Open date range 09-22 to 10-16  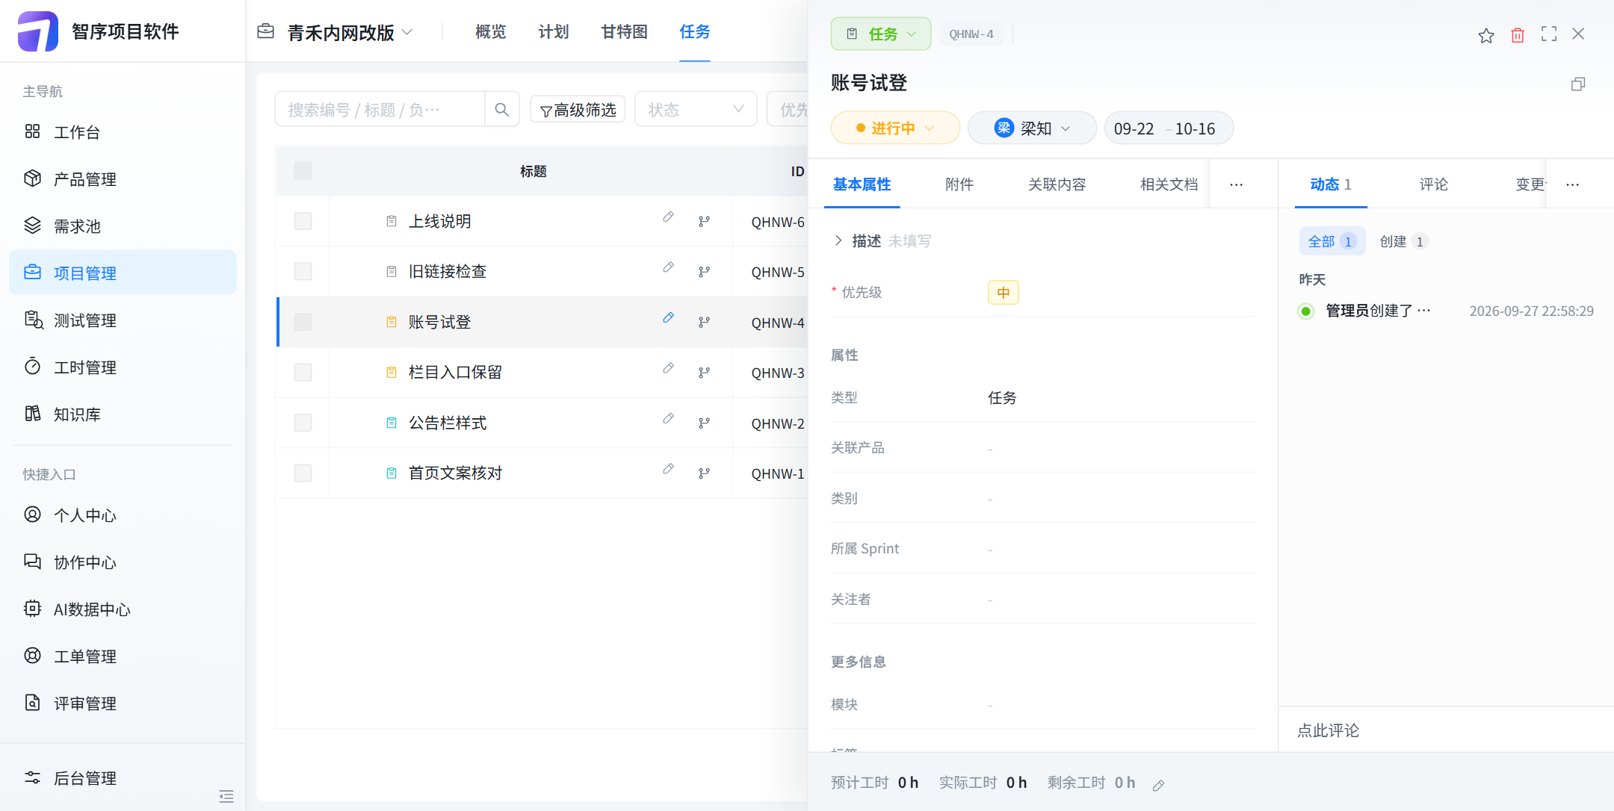click(x=1169, y=128)
